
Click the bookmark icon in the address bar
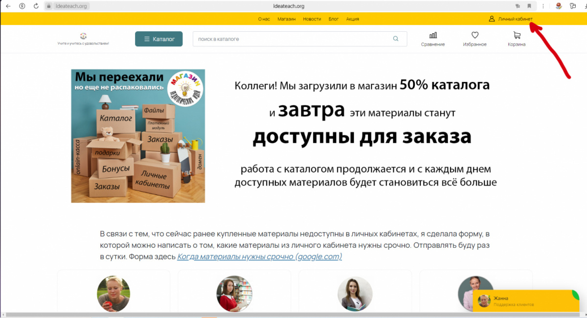click(x=529, y=6)
